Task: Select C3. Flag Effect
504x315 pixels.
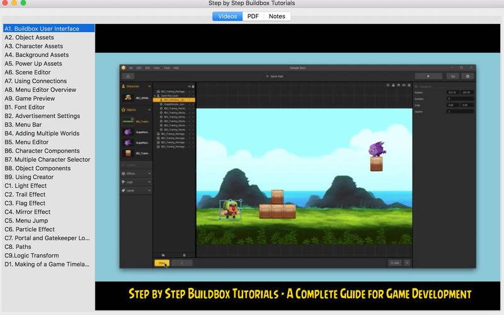Action: click(49, 203)
